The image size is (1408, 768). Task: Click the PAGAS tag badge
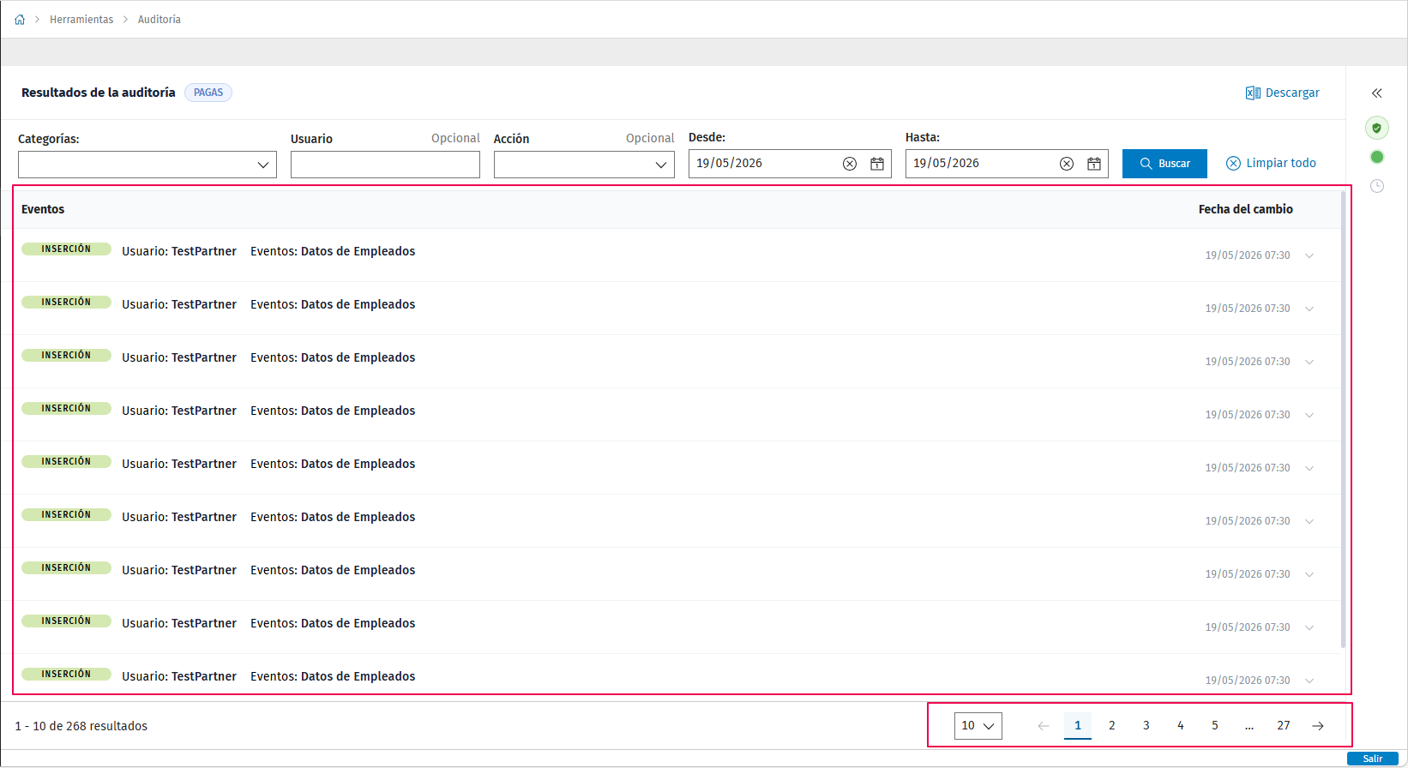pyautogui.click(x=208, y=93)
